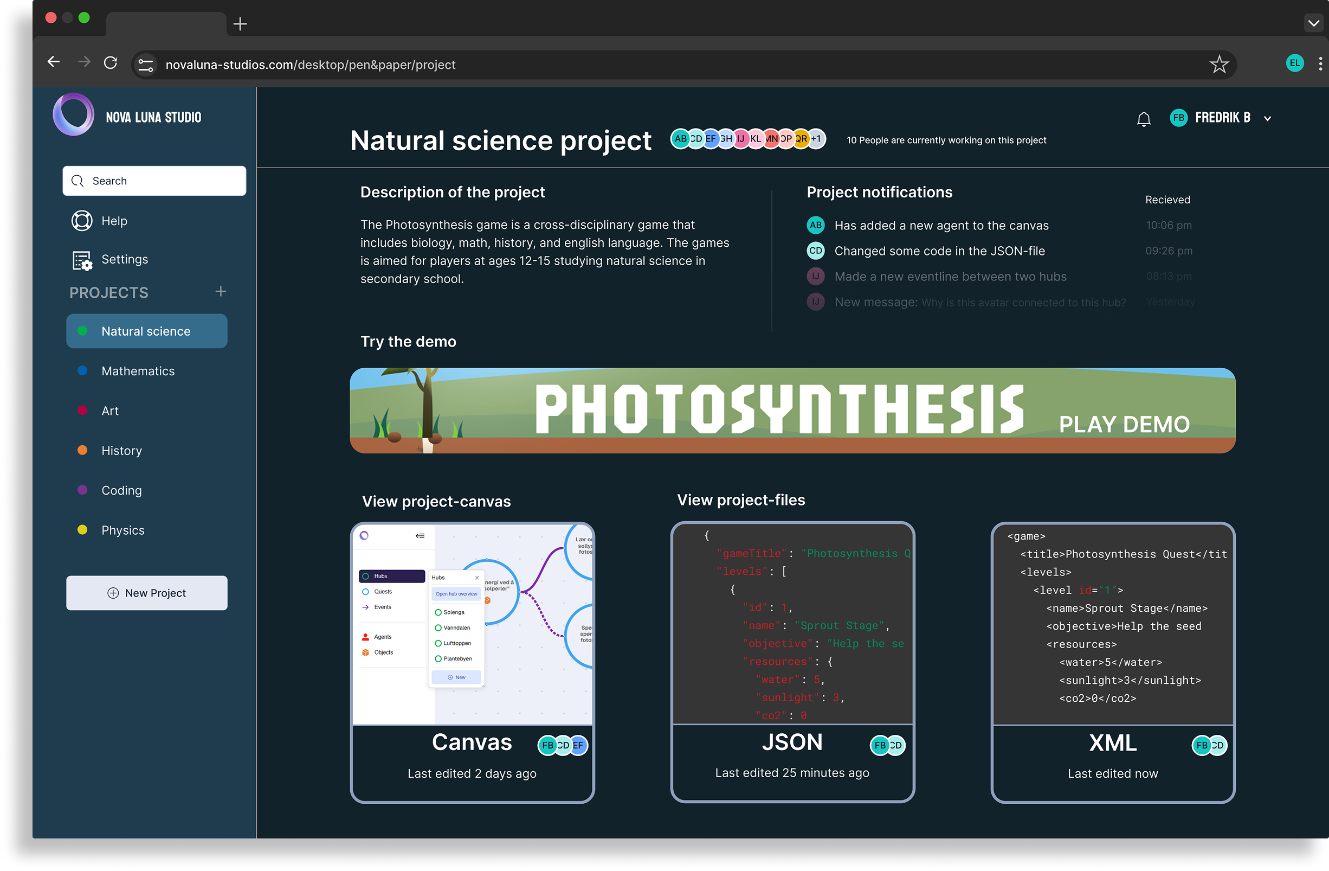The width and height of the screenshot is (1329, 871).
Task: Click the Photosynthesis Play Demo banner
Action: (x=792, y=411)
